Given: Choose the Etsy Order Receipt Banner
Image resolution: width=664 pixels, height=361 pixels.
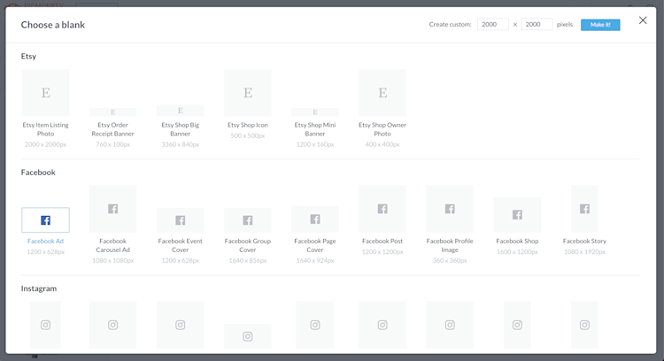Looking at the screenshot, I should 112,112.
